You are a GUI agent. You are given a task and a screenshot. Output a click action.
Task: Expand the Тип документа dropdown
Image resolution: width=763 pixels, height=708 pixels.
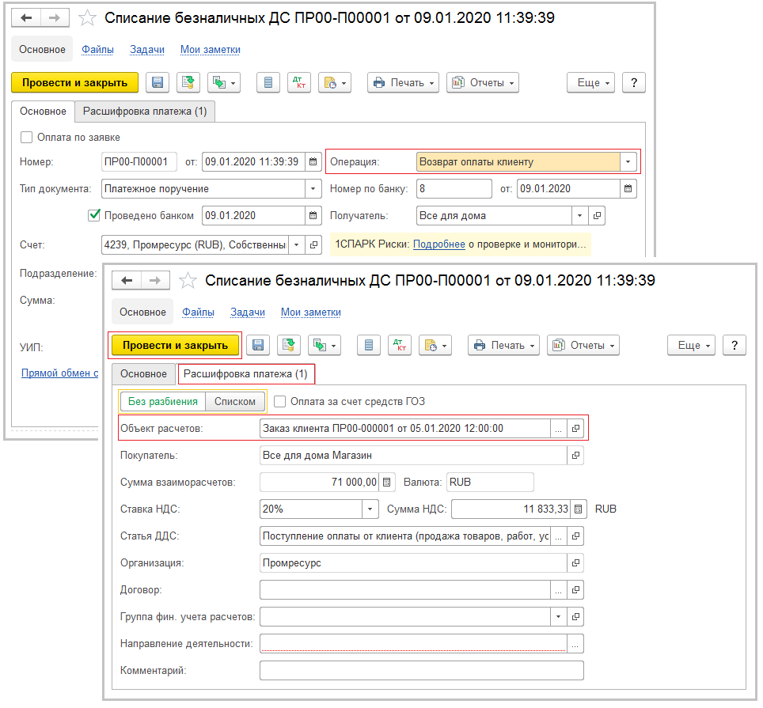[x=313, y=189]
